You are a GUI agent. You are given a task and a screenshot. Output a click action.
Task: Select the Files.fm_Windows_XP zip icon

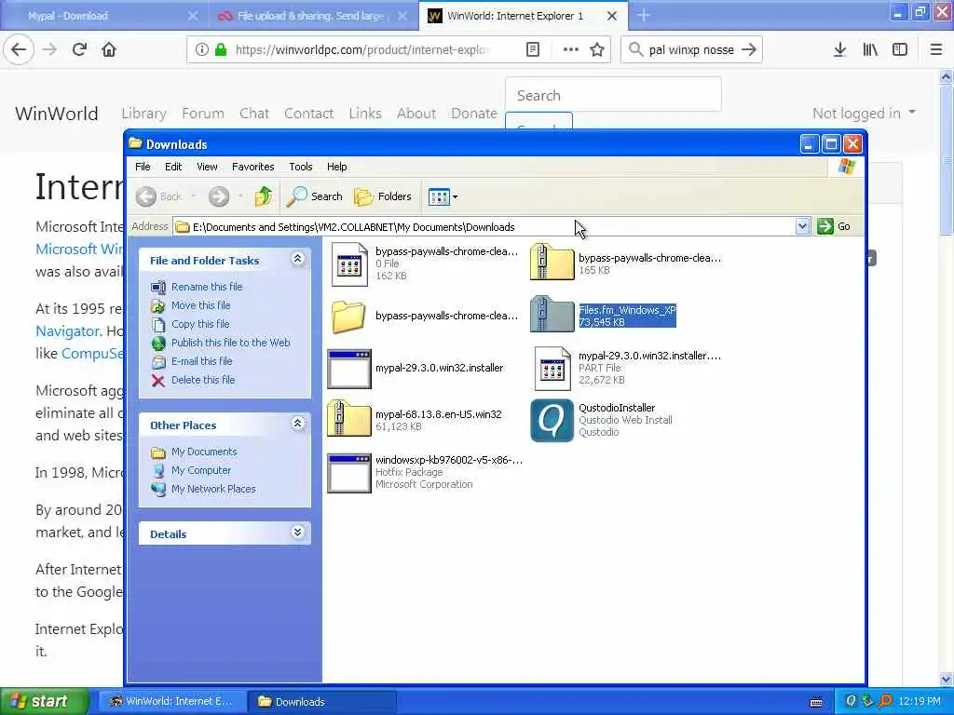(x=552, y=315)
